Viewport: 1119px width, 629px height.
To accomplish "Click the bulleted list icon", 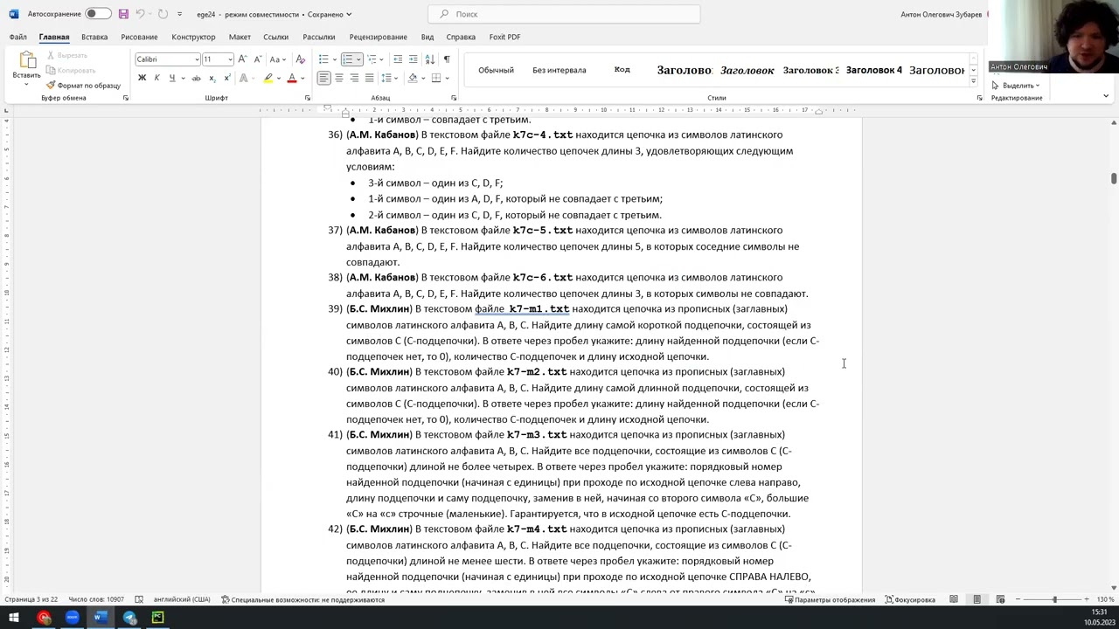I will 323,59.
